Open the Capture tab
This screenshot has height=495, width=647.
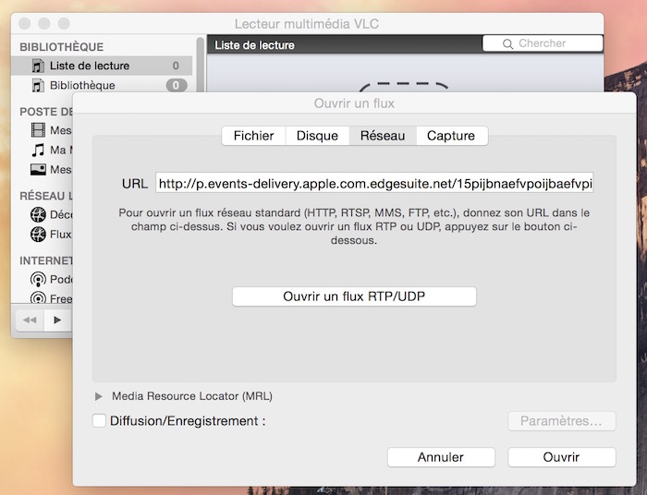pyautogui.click(x=451, y=136)
